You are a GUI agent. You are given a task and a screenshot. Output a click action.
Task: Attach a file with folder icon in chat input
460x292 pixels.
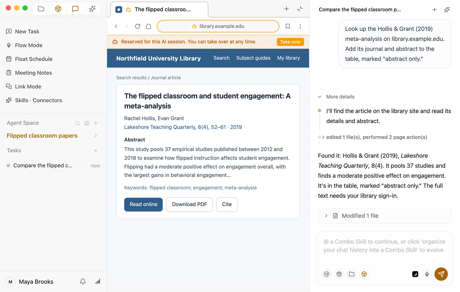click(352, 274)
